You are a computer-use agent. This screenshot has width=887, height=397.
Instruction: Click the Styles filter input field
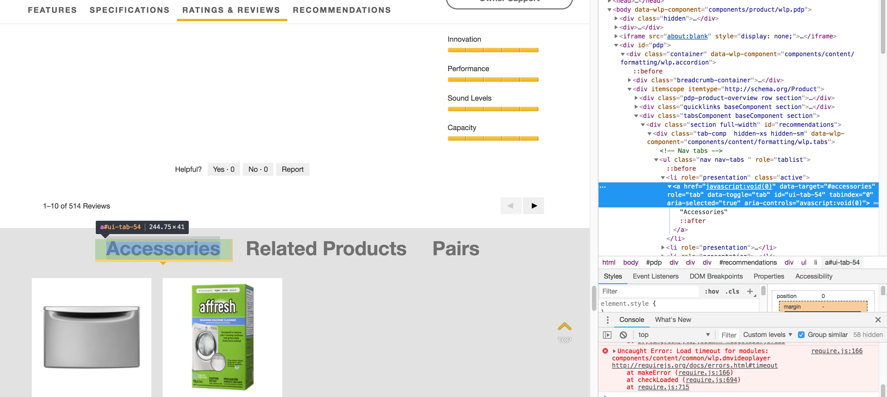click(x=649, y=291)
